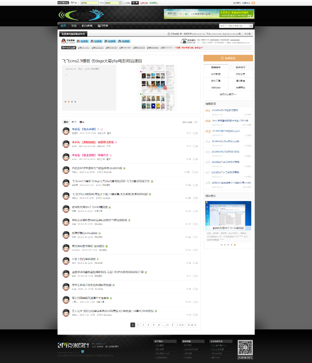Open recommended post Java 语言基础教程54讲全
Screen dimensions: 312x363
[230, 121]
